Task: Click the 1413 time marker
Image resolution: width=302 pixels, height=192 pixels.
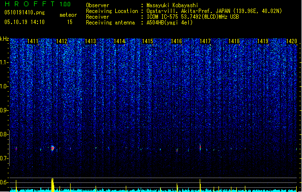Action: click(91, 41)
